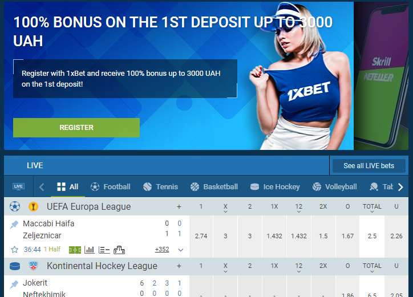Add Maccabi Haifa match to favorites star
Screen dimensions: 413x297
click(x=14, y=249)
